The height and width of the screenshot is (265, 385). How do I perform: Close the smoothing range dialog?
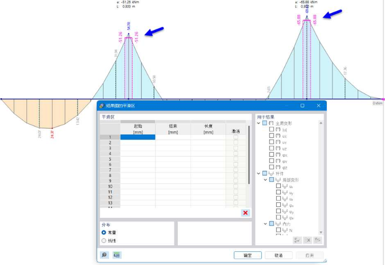319,105
